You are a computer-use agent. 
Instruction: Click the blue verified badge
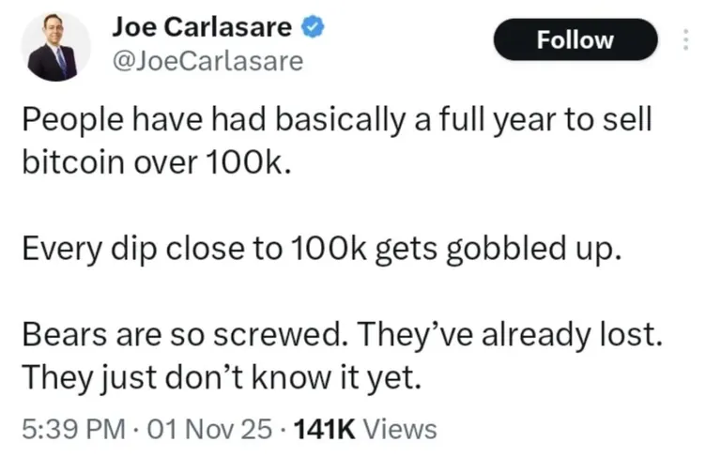pyautogui.click(x=313, y=28)
